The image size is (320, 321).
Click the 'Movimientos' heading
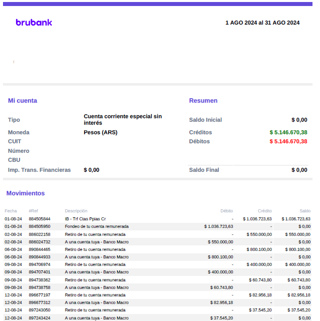[26, 193]
